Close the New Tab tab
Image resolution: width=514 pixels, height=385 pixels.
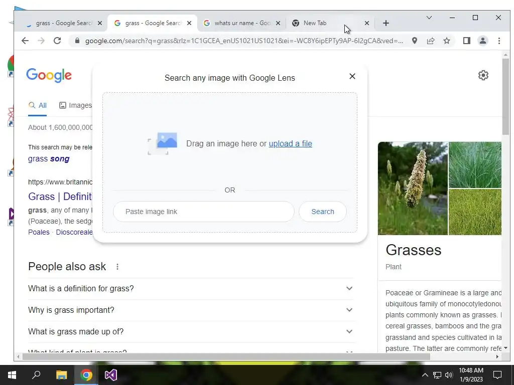tap(367, 23)
